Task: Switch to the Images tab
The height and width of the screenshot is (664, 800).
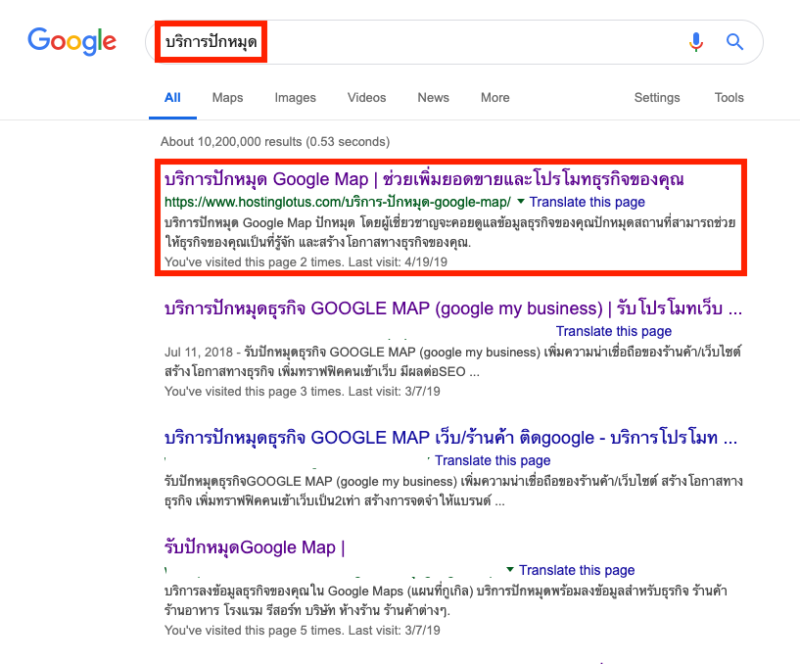Action: (295, 98)
